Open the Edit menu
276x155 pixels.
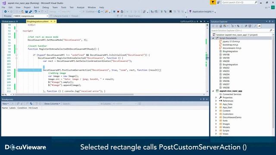tap(10, 7)
